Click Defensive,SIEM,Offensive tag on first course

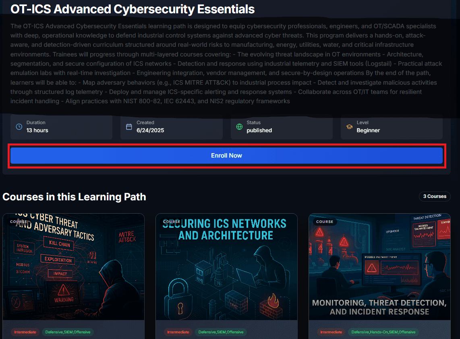tap(68, 332)
